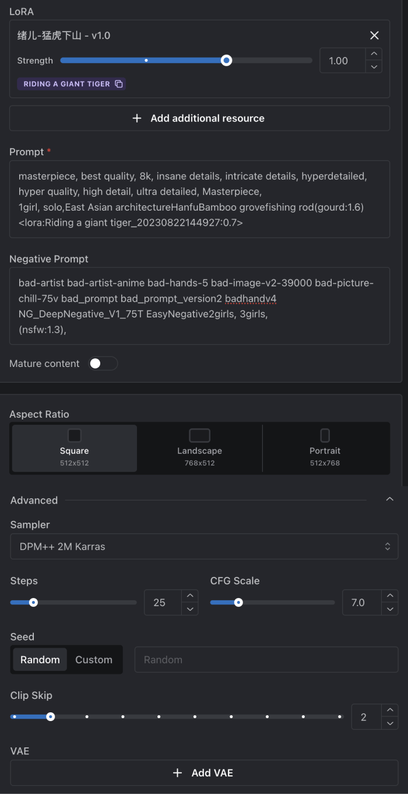Decrease CFG Scale with down arrow
Viewport: 408px width, 794px height.
(390, 609)
